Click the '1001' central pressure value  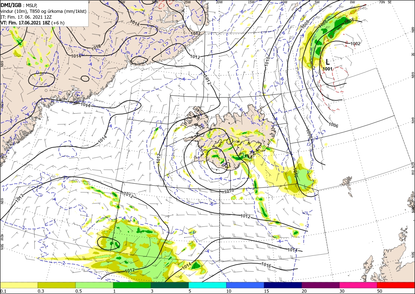pyautogui.click(x=327, y=69)
